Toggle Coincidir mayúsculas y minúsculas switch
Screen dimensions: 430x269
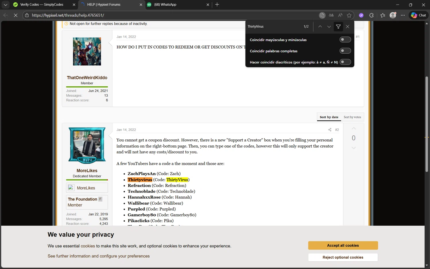pyautogui.click(x=345, y=40)
